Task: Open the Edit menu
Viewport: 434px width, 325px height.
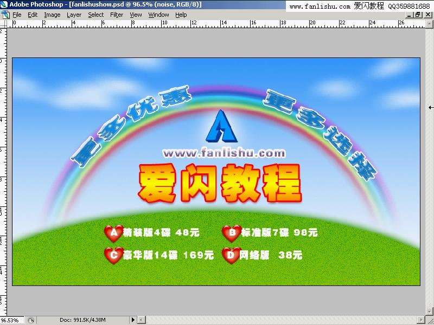Action: tap(33, 15)
